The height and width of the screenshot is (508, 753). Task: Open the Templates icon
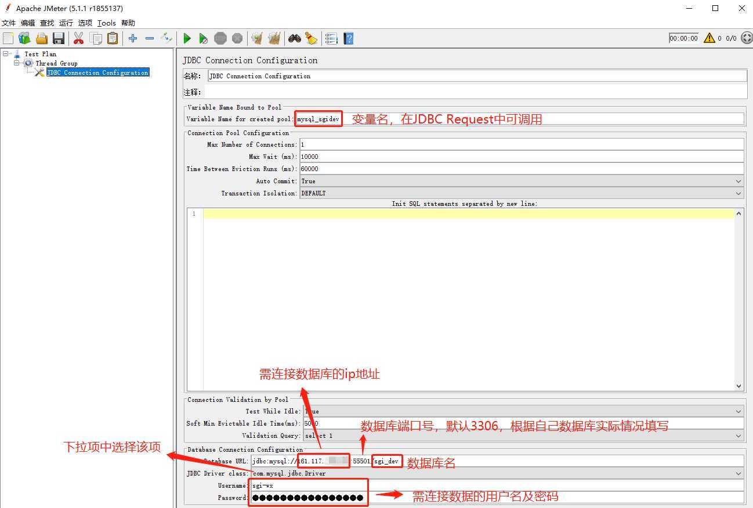[x=24, y=38]
